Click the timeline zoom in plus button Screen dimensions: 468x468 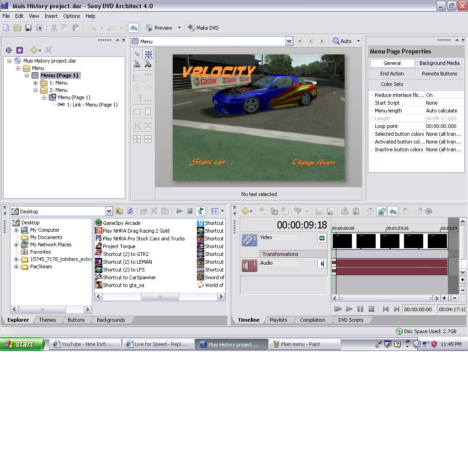coord(444,298)
